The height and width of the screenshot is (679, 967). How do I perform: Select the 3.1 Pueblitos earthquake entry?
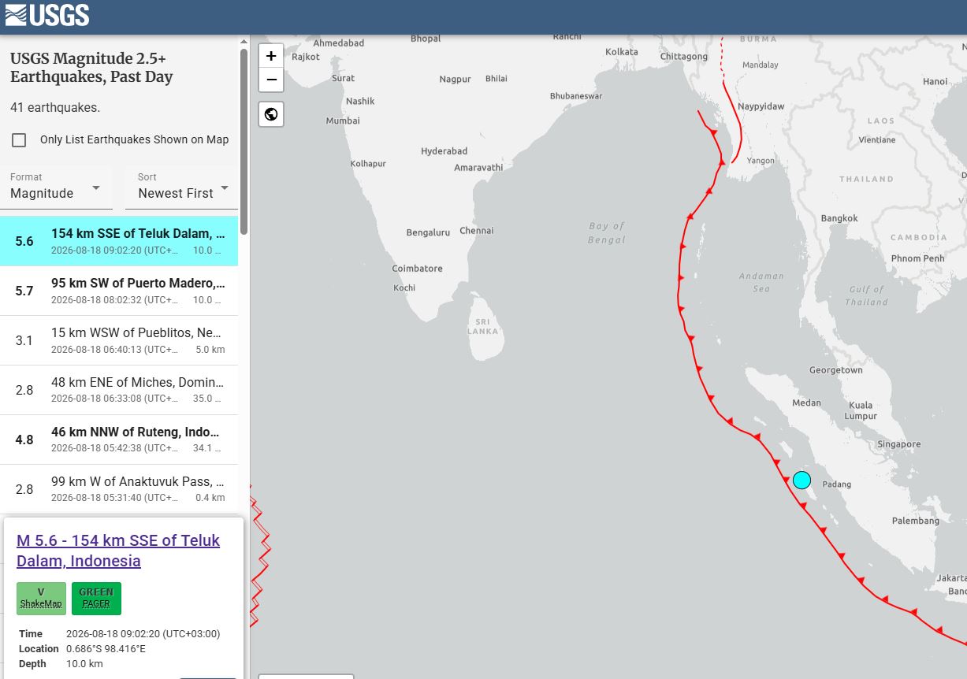119,340
